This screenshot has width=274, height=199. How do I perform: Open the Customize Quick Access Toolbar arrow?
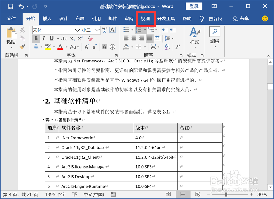(45, 7)
